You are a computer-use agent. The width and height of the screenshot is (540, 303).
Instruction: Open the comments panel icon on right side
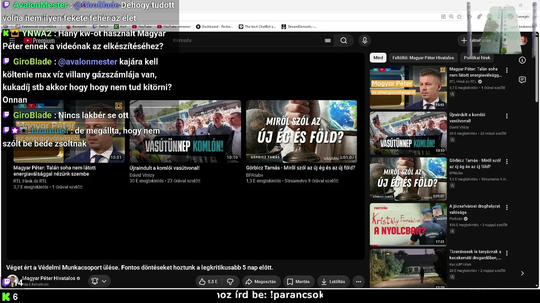(522, 80)
